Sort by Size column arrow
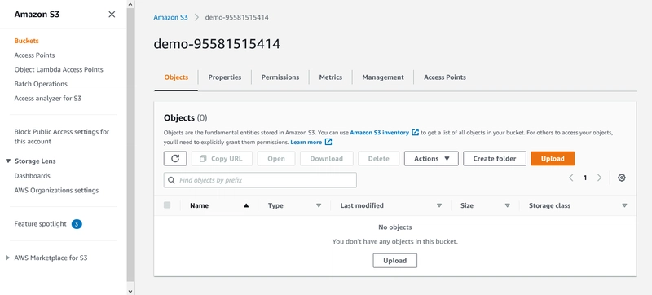The width and height of the screenshot is (652, 295). pos(507,205)
